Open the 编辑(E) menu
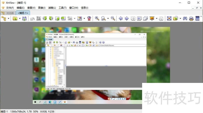 [x=21, y=8]
